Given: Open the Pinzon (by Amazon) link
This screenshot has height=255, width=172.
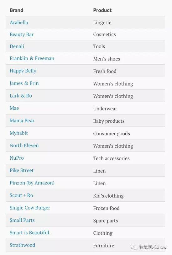Looking at the screenshot, I should (x=32, y=183).
